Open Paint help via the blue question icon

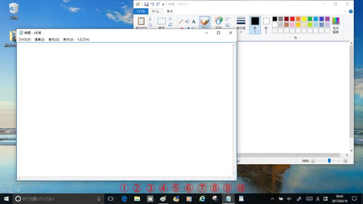(x=351, y=11)
